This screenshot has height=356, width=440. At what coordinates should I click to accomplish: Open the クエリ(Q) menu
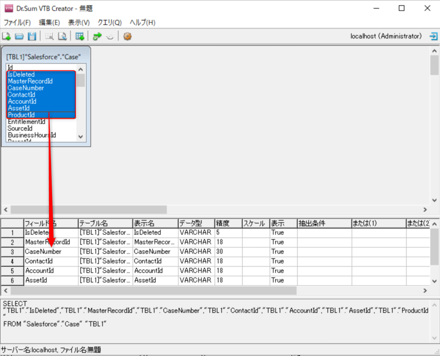[x=109, y=22]
